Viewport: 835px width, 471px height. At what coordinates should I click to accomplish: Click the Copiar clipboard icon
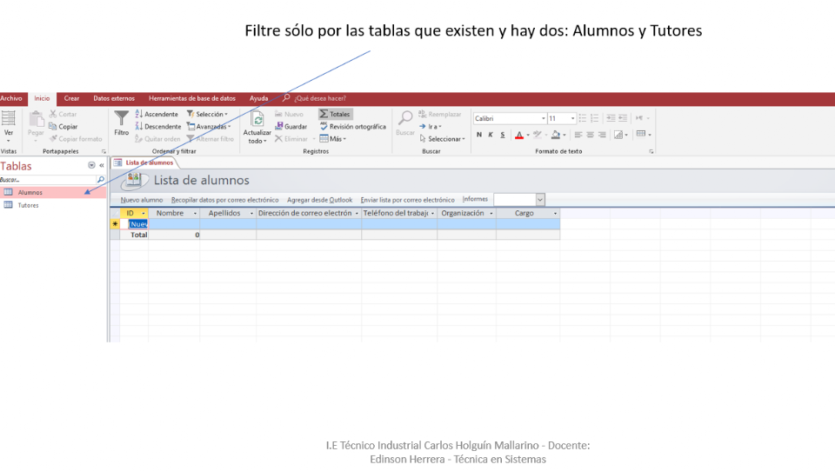coord(63,126)
